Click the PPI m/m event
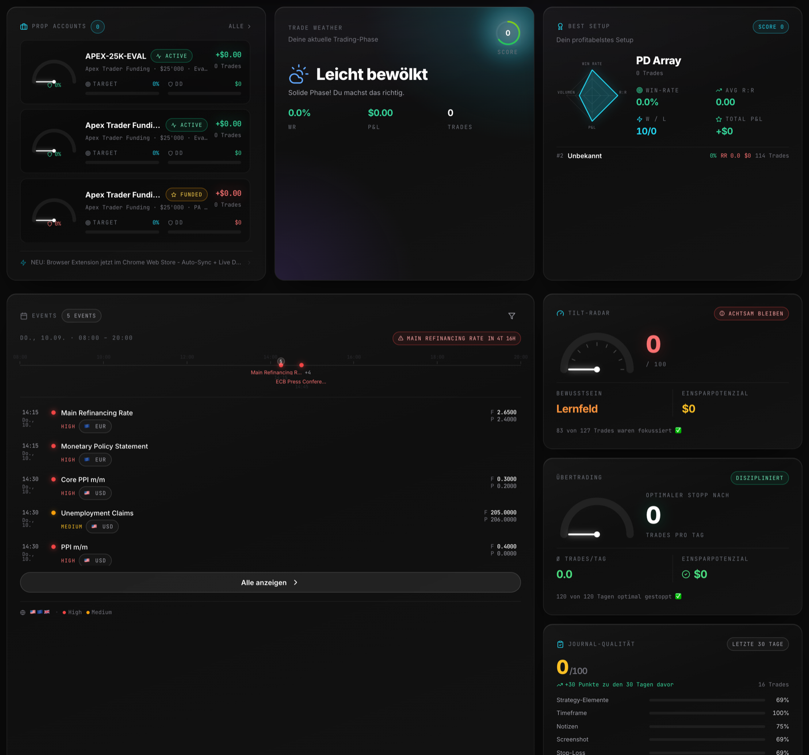809x755 pixels. pyautogui.click(x=271, y=553)
